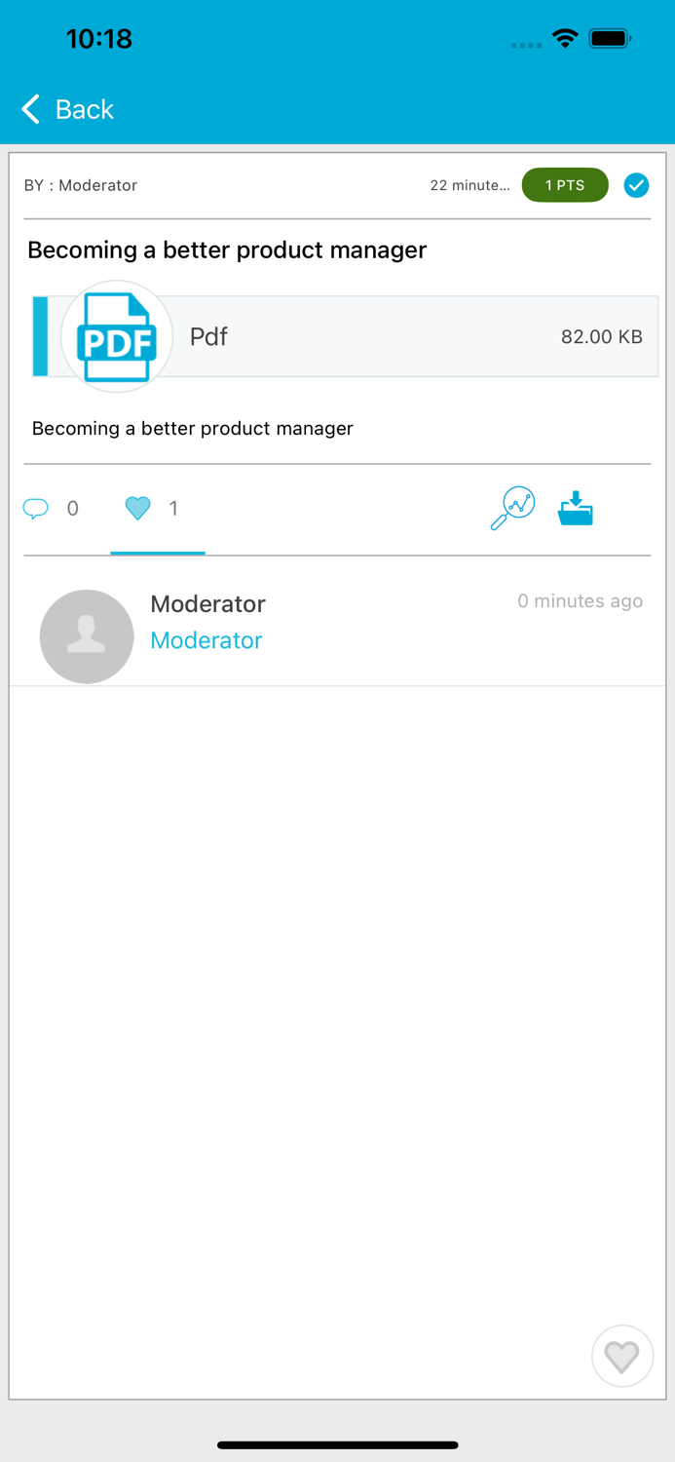Tap the 22 minutes timestamp
675x1462 pixels.
[470, 185]
